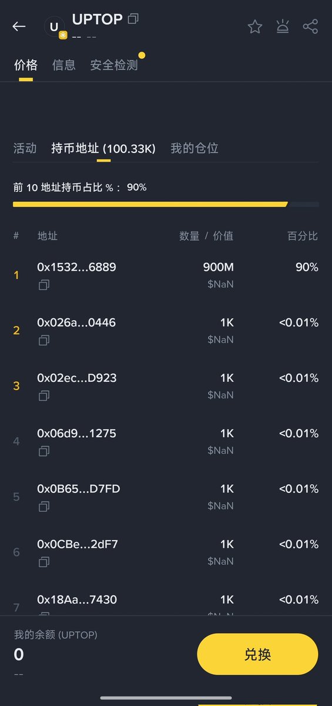The width and height of the screenshot is (332, 706).
Task: Copy UPTOP contract via the icon beside the title
Action: [133, 19]
